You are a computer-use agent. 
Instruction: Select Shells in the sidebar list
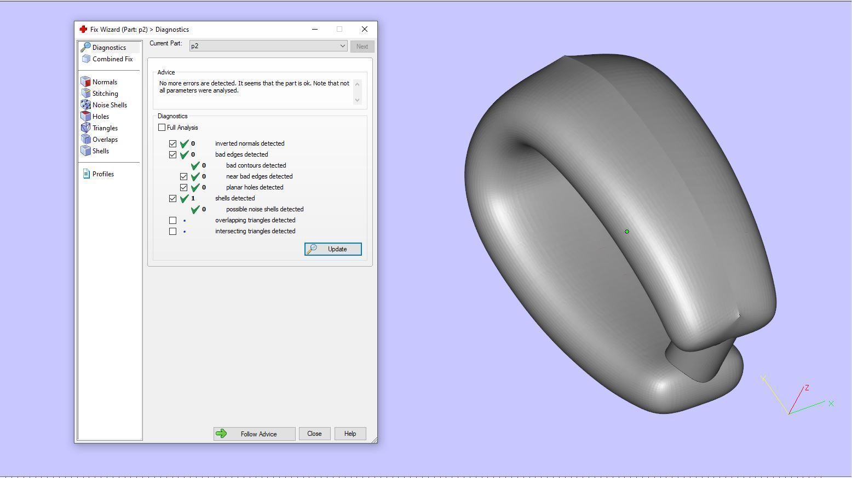(101, 151)
